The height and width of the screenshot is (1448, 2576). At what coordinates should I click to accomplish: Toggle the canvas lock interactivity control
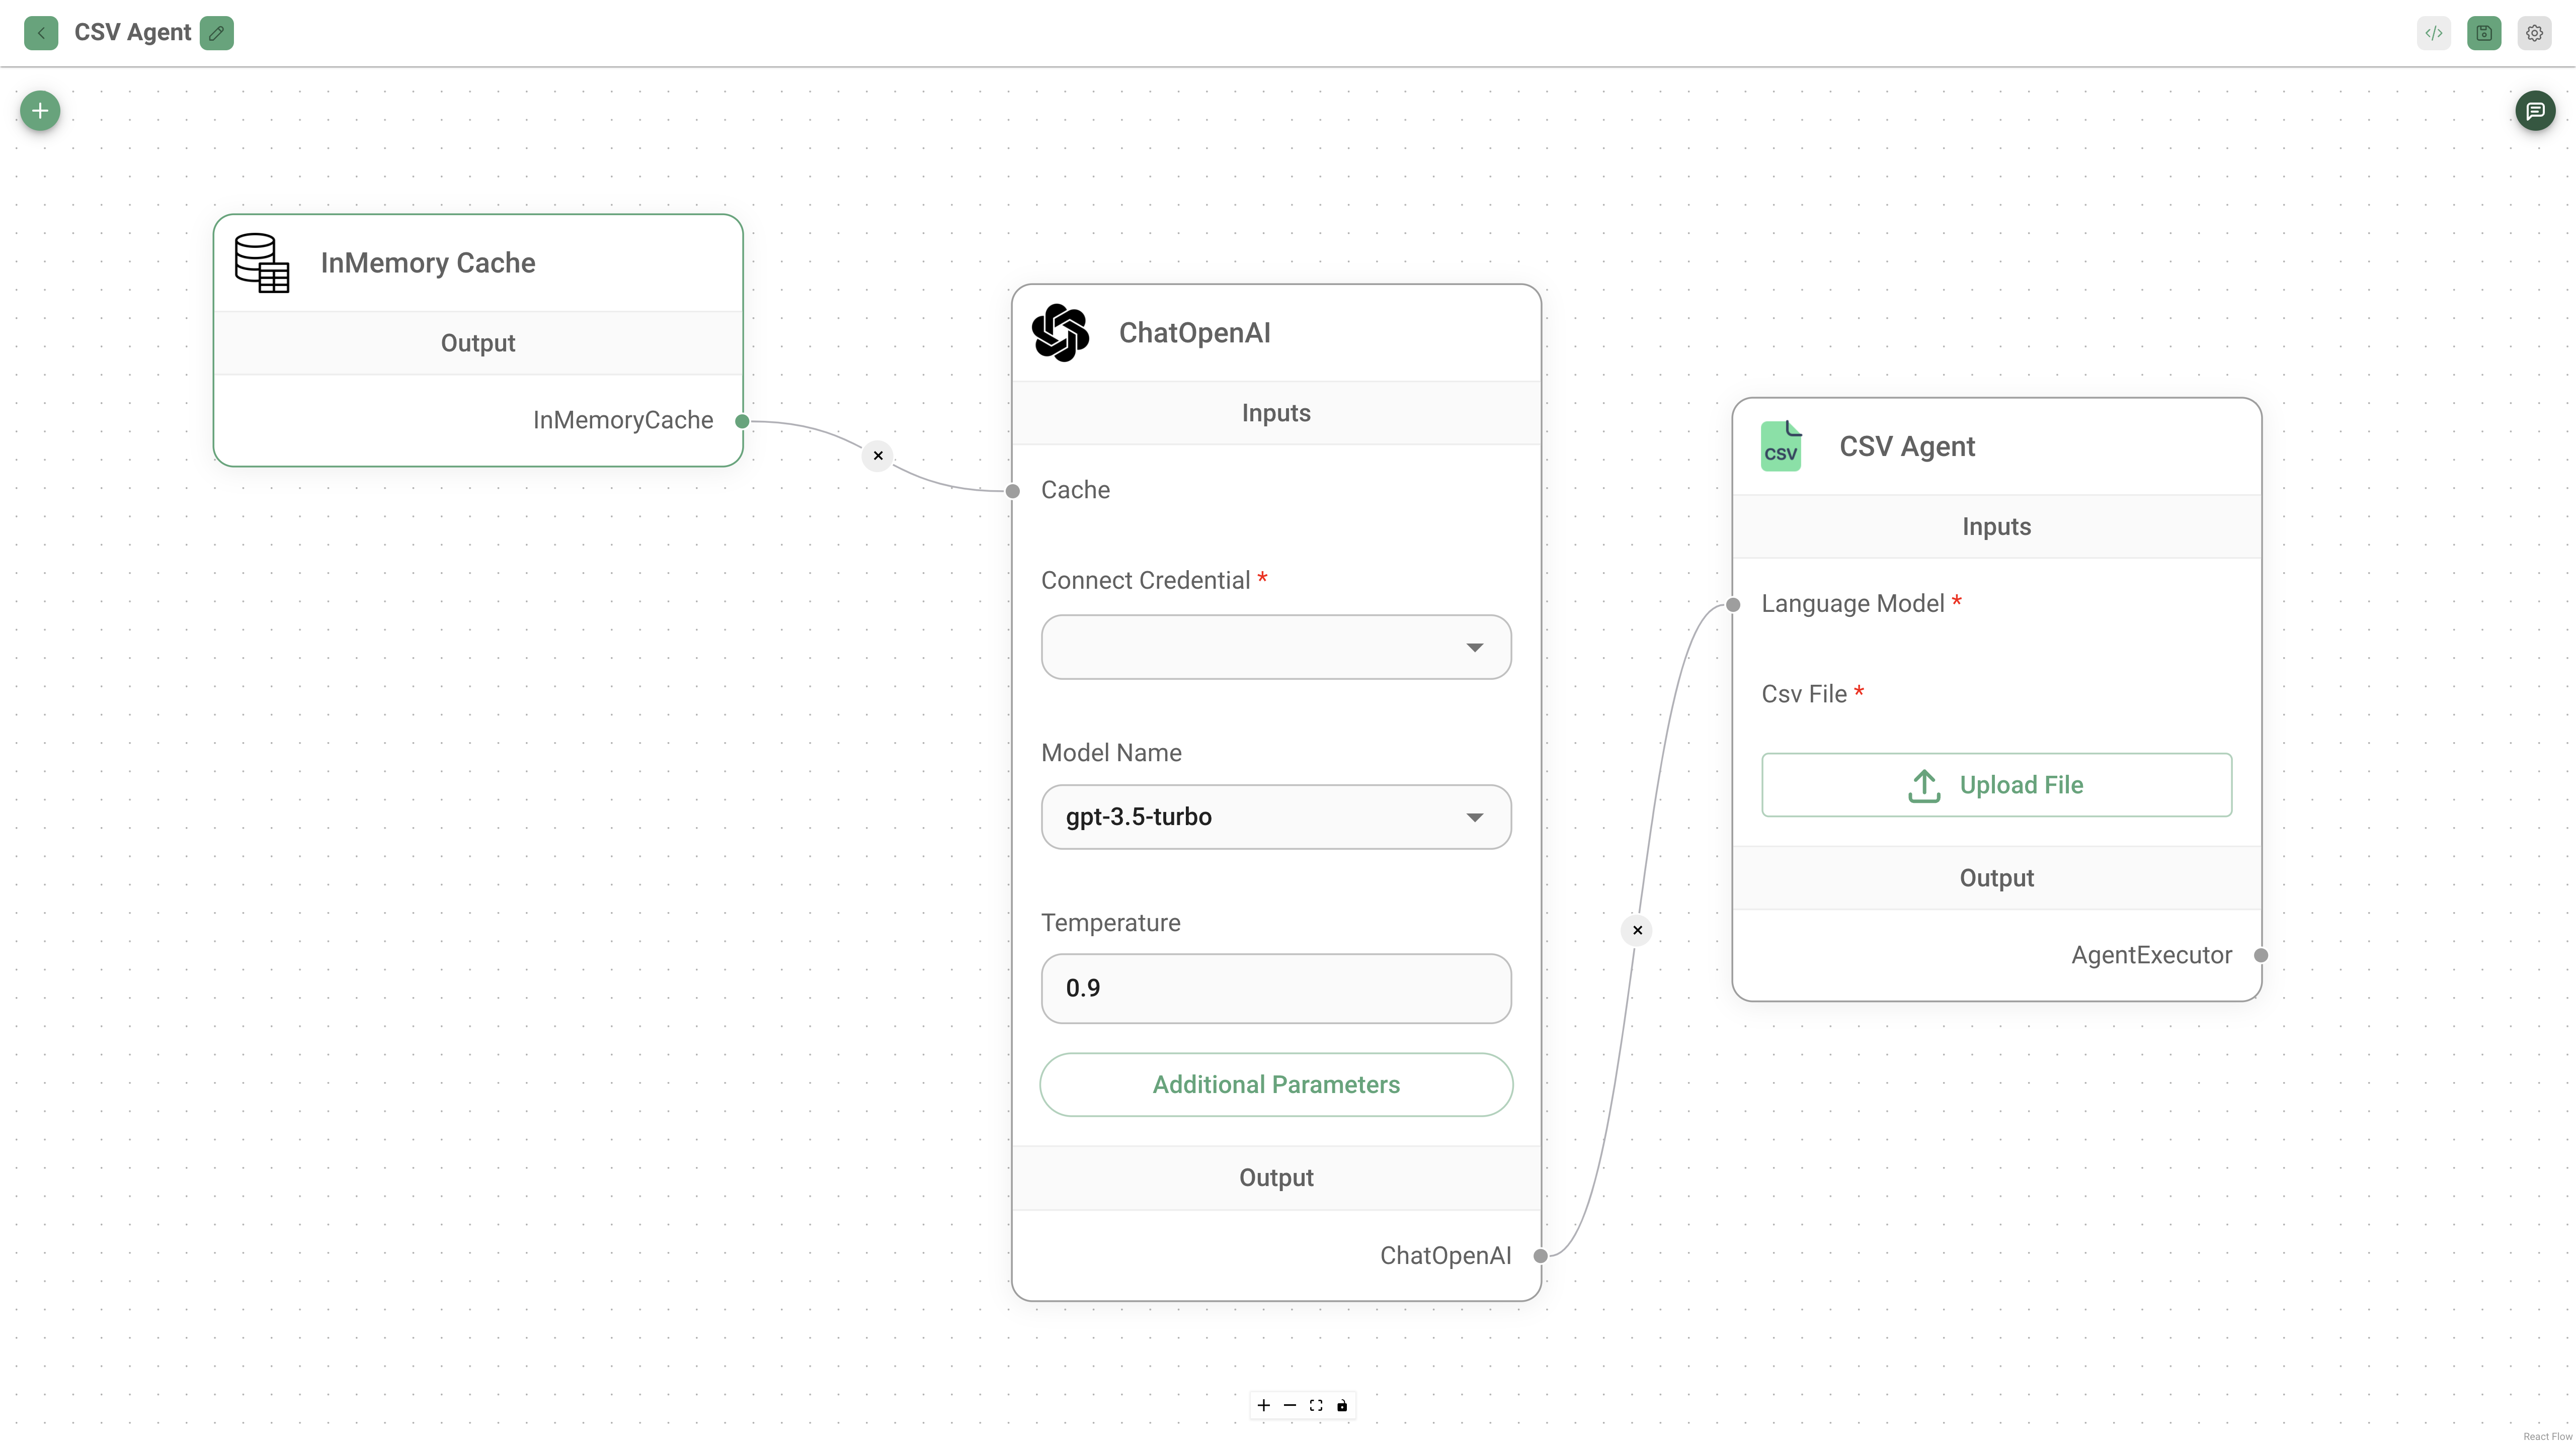coord(1342,1405)
